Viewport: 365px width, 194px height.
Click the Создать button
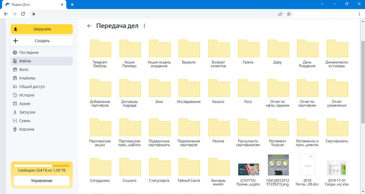pos(42,41)
